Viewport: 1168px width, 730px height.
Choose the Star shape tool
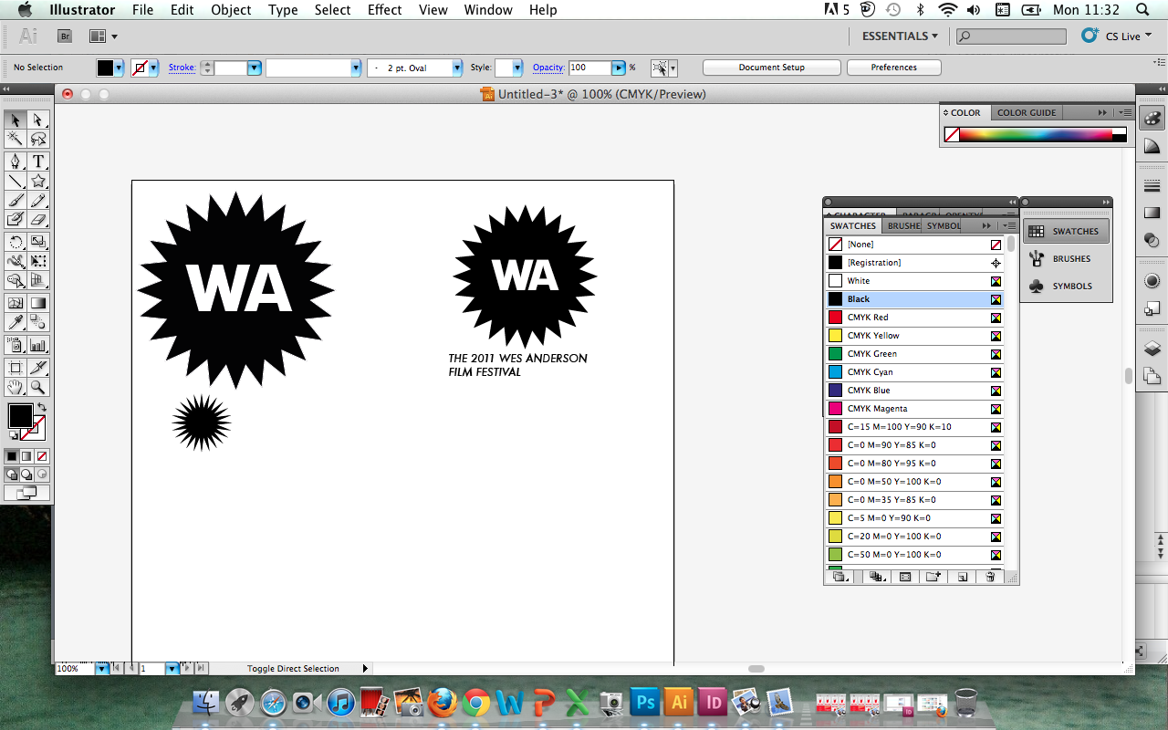[x=38, y=181]
